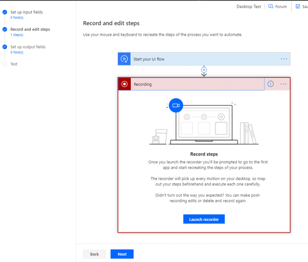Click the play icon on Start your UI flow
Image resolution: width=308 pixels, height=262 pixels.
pyautogui.click(x=124, y=59)
